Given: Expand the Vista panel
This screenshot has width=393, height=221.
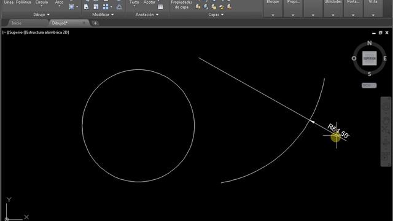Looking at the screenshot, I should pos(373,15).
